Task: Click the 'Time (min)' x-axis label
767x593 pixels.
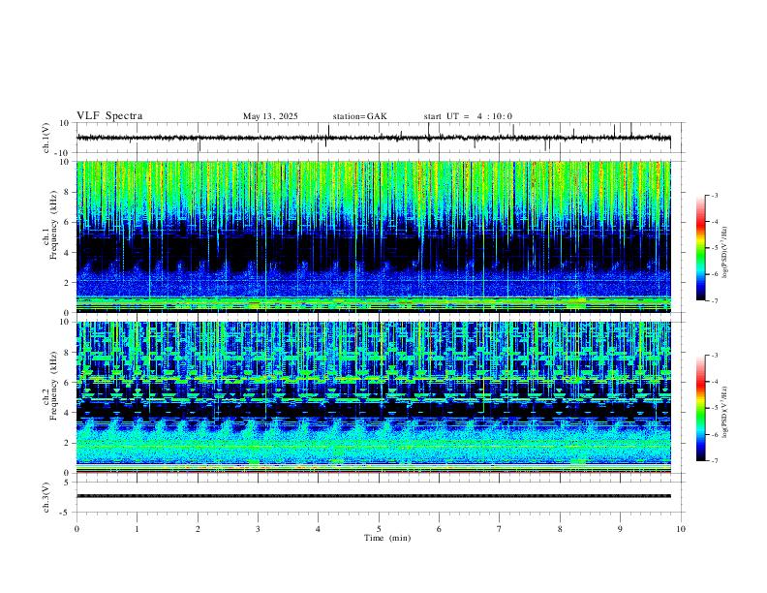Action: [x=387, y=538]
